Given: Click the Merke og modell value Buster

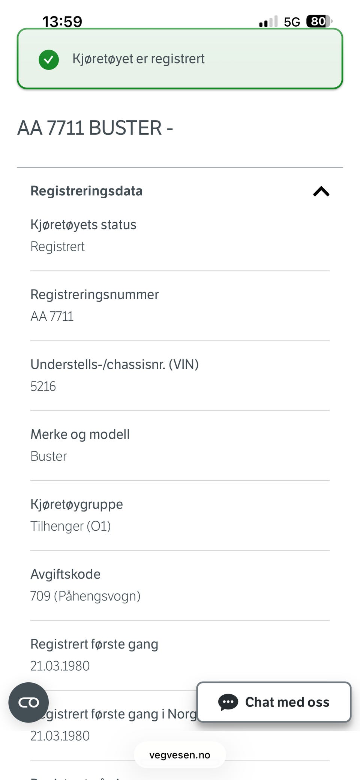Looking at the screenshot, I should click(49, 456).
